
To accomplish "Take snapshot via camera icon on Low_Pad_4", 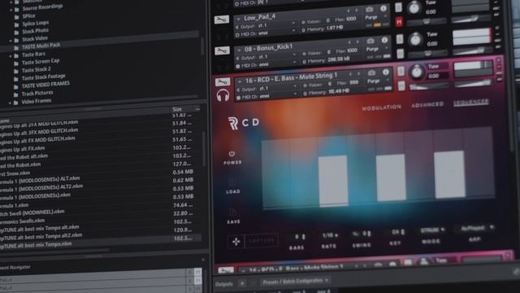I will (x=370, y=9).
